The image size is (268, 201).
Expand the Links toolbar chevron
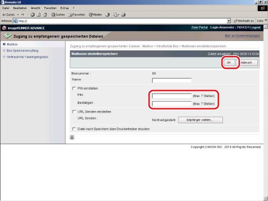tap(266, 20)
